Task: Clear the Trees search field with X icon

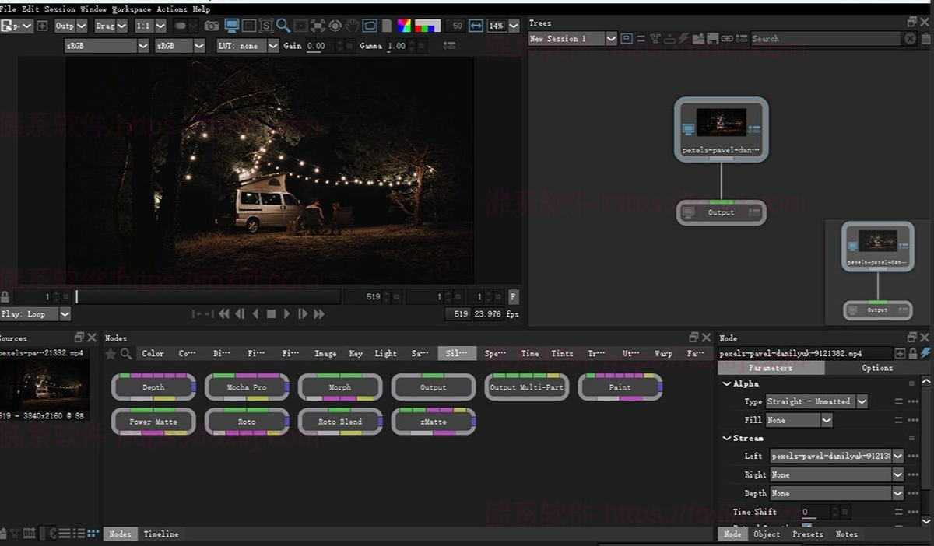Action: pos(910,38)
